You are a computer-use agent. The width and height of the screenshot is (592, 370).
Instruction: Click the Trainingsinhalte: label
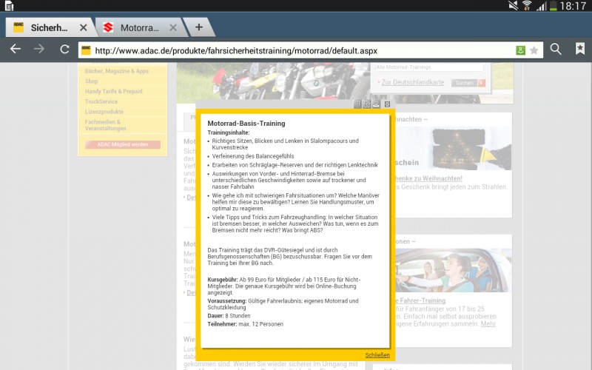pos(229,132)
